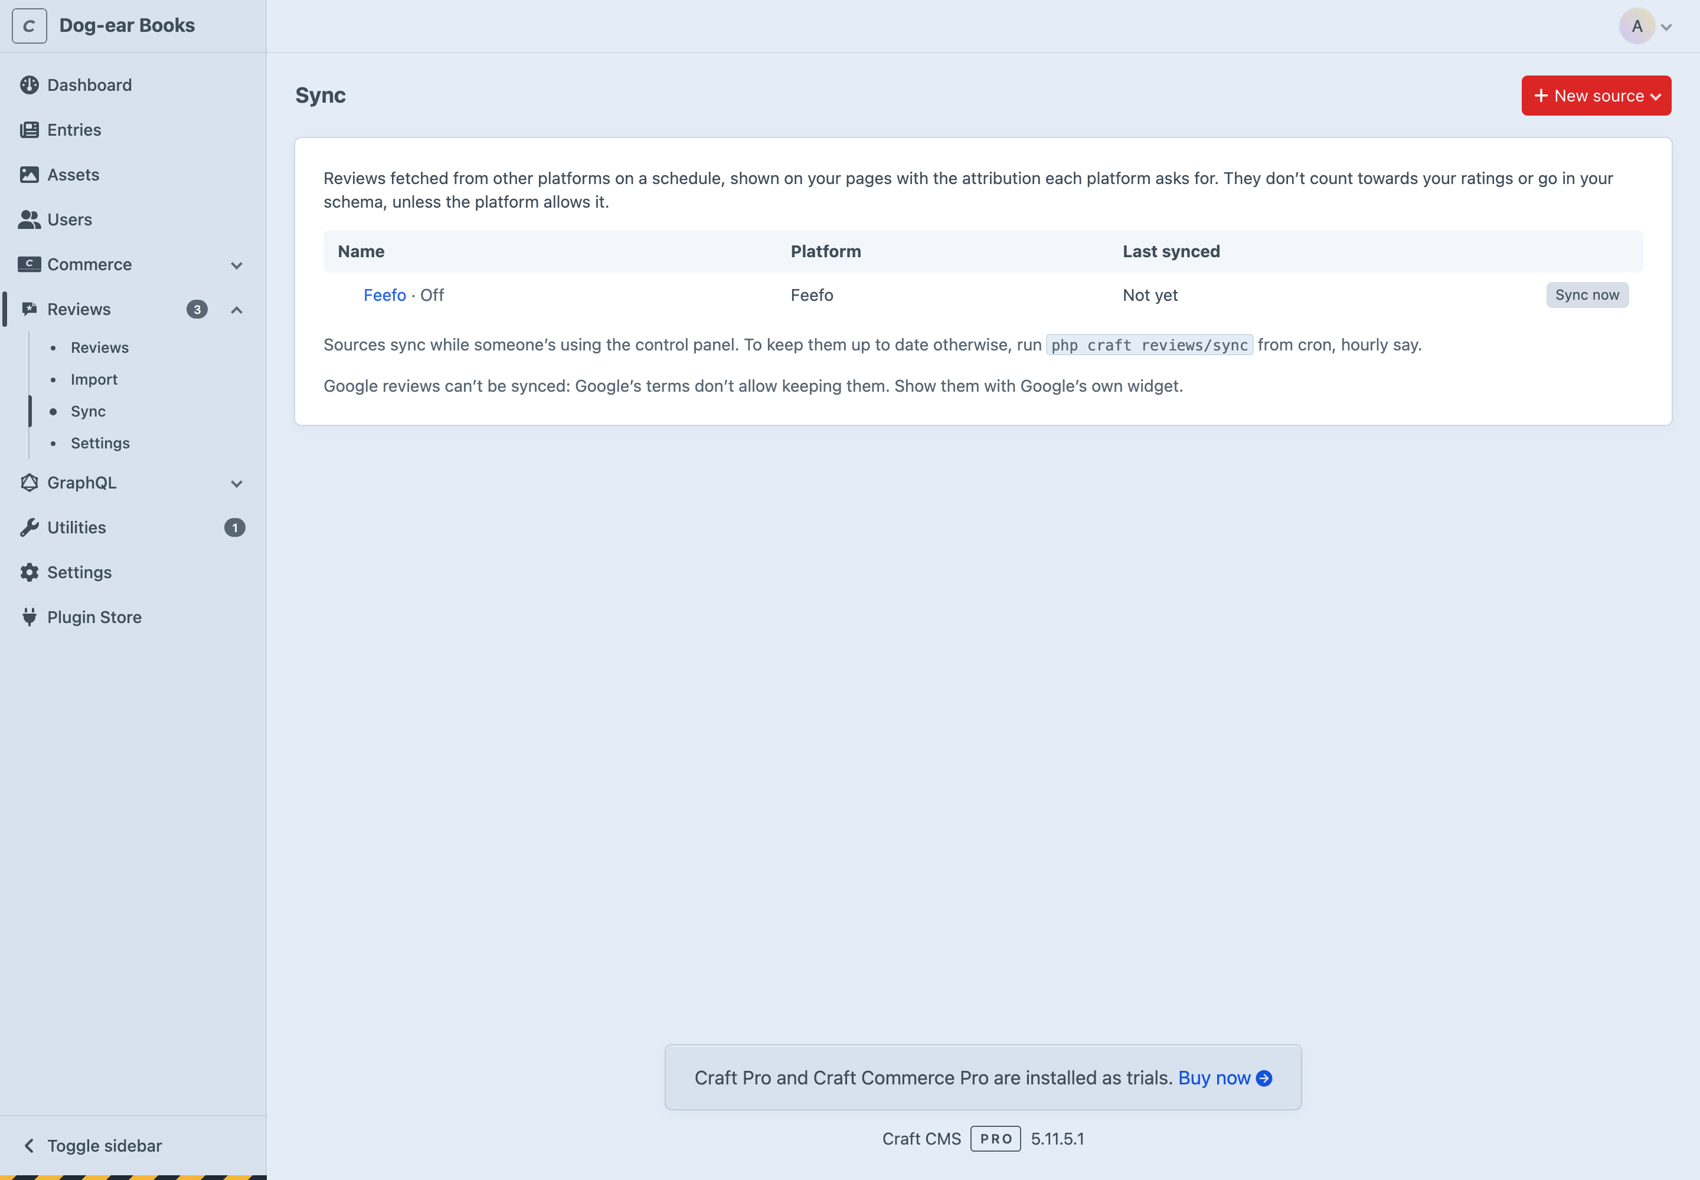The width and height of the screenshot is (1700, 1180).
Task: Click the Commerce card icon
Action: coord(29,265)
